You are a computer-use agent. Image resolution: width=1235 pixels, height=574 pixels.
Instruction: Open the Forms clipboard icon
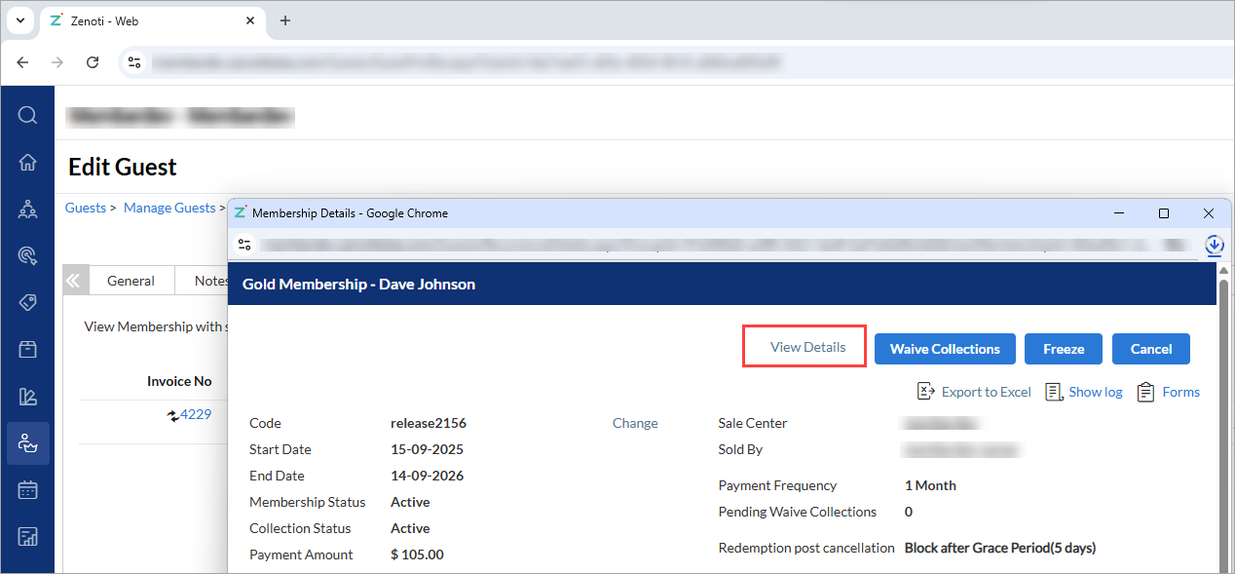[1146, 392]
